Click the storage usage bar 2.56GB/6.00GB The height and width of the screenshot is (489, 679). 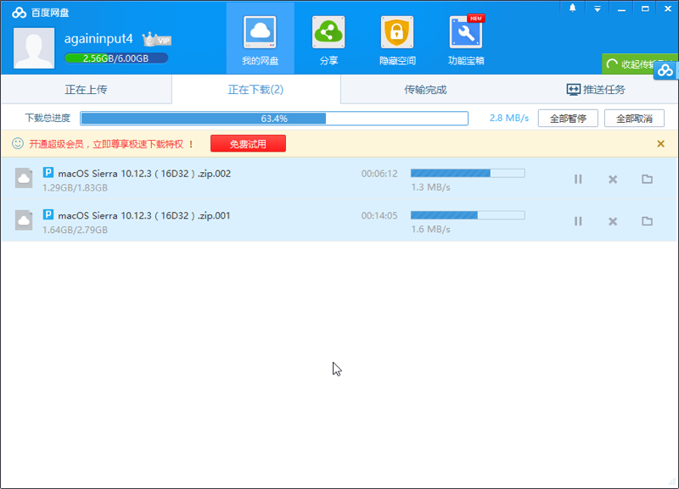[116, 58]
